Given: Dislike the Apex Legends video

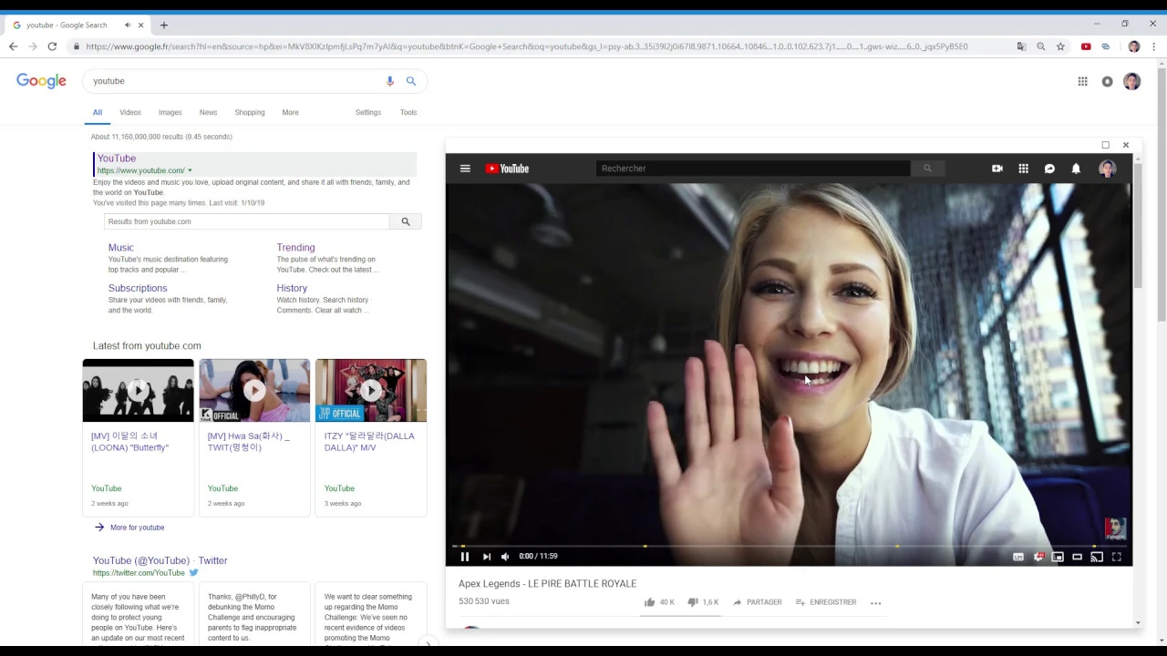Looking at the screenshot, I should tap(703, 602).
